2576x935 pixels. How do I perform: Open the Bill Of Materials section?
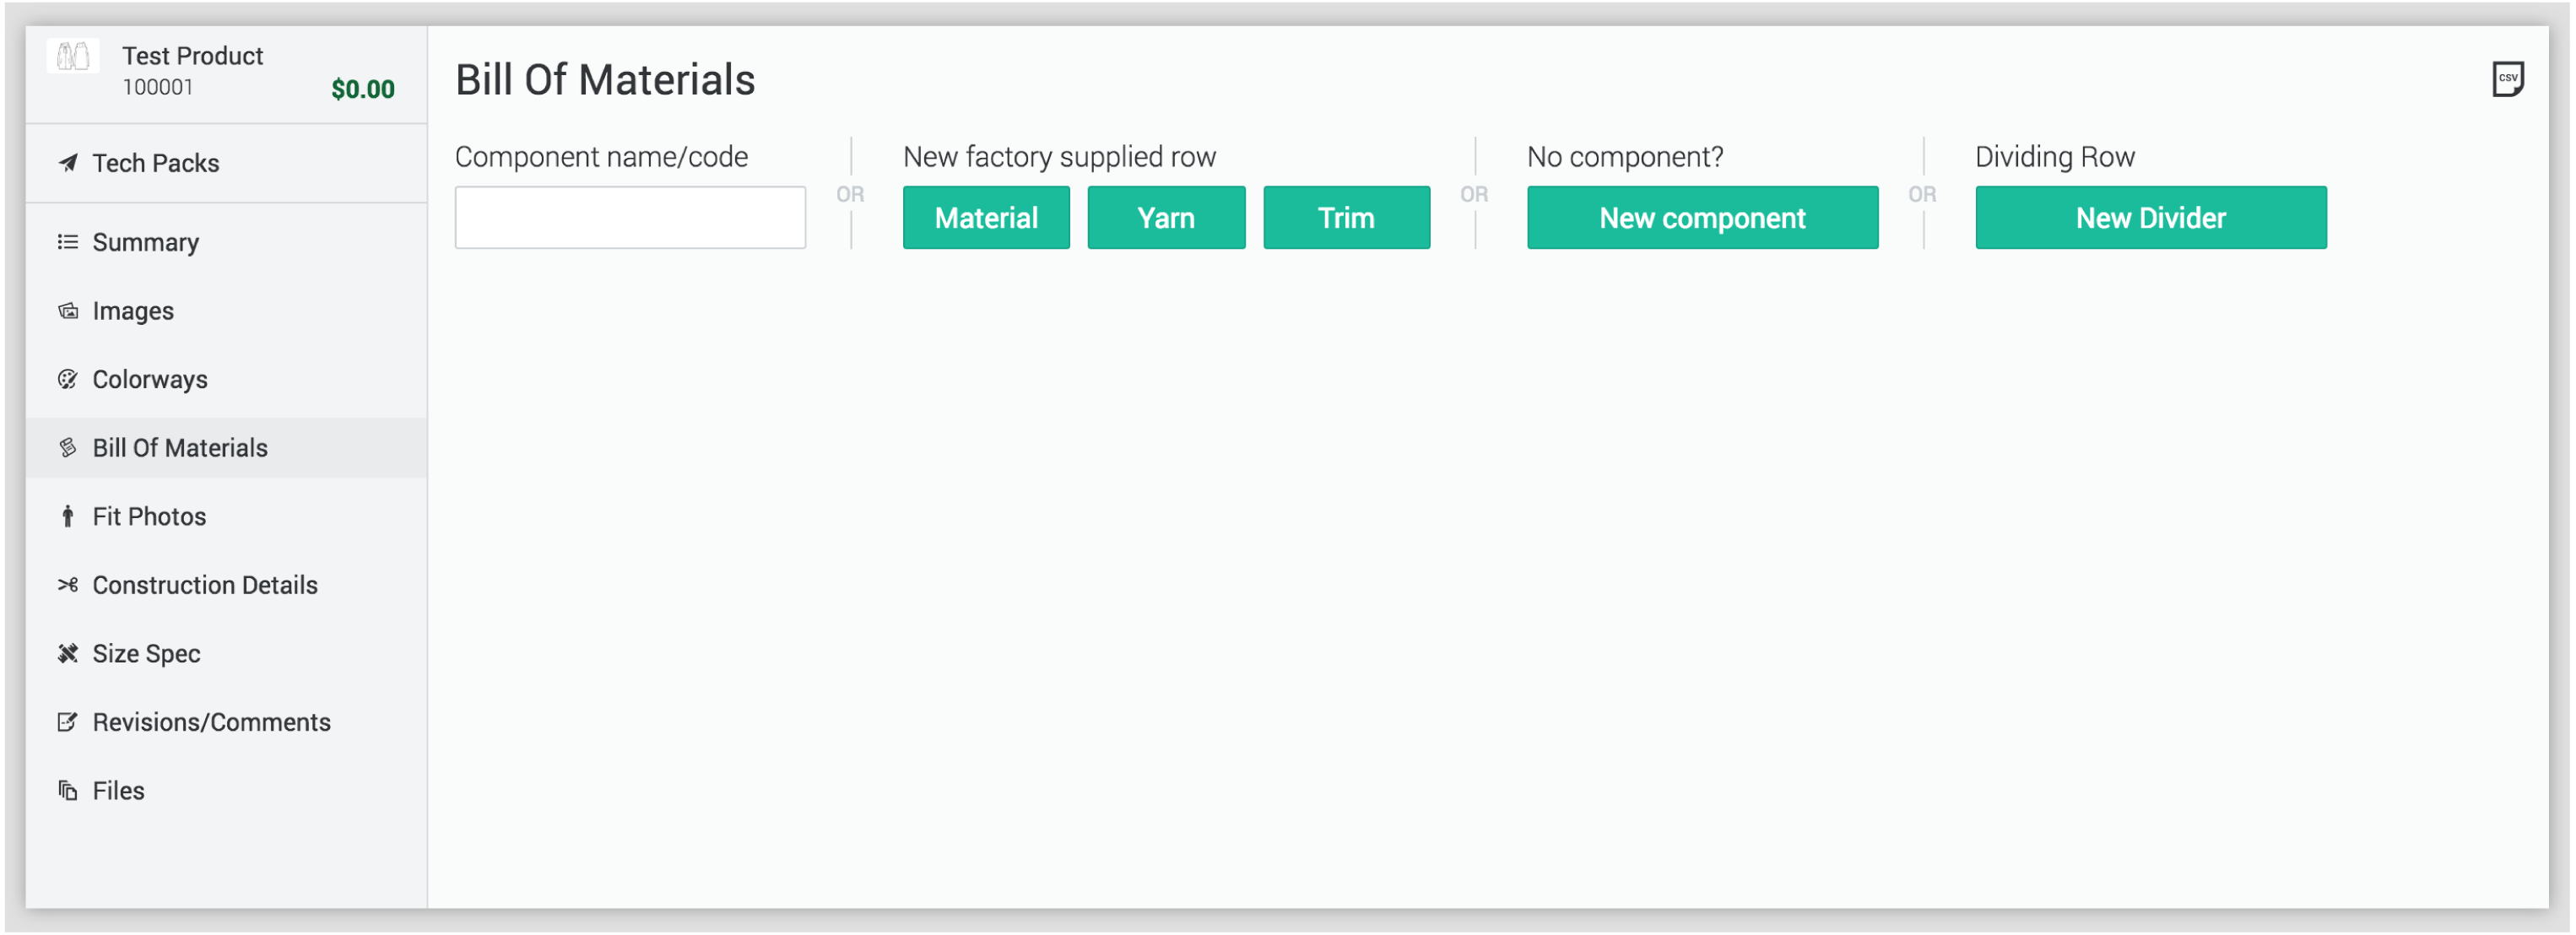coord(180,448)
